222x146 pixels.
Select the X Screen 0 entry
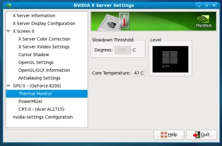(23, 31)
